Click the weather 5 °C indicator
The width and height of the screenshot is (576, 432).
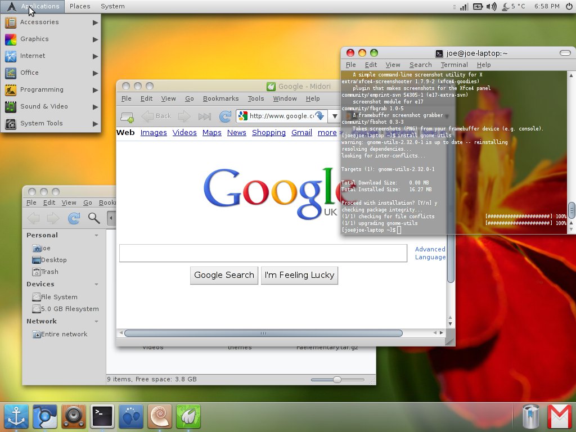514,7
